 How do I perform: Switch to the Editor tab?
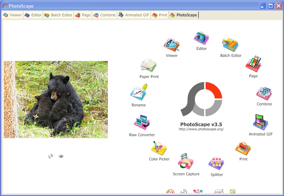(33, 15)
